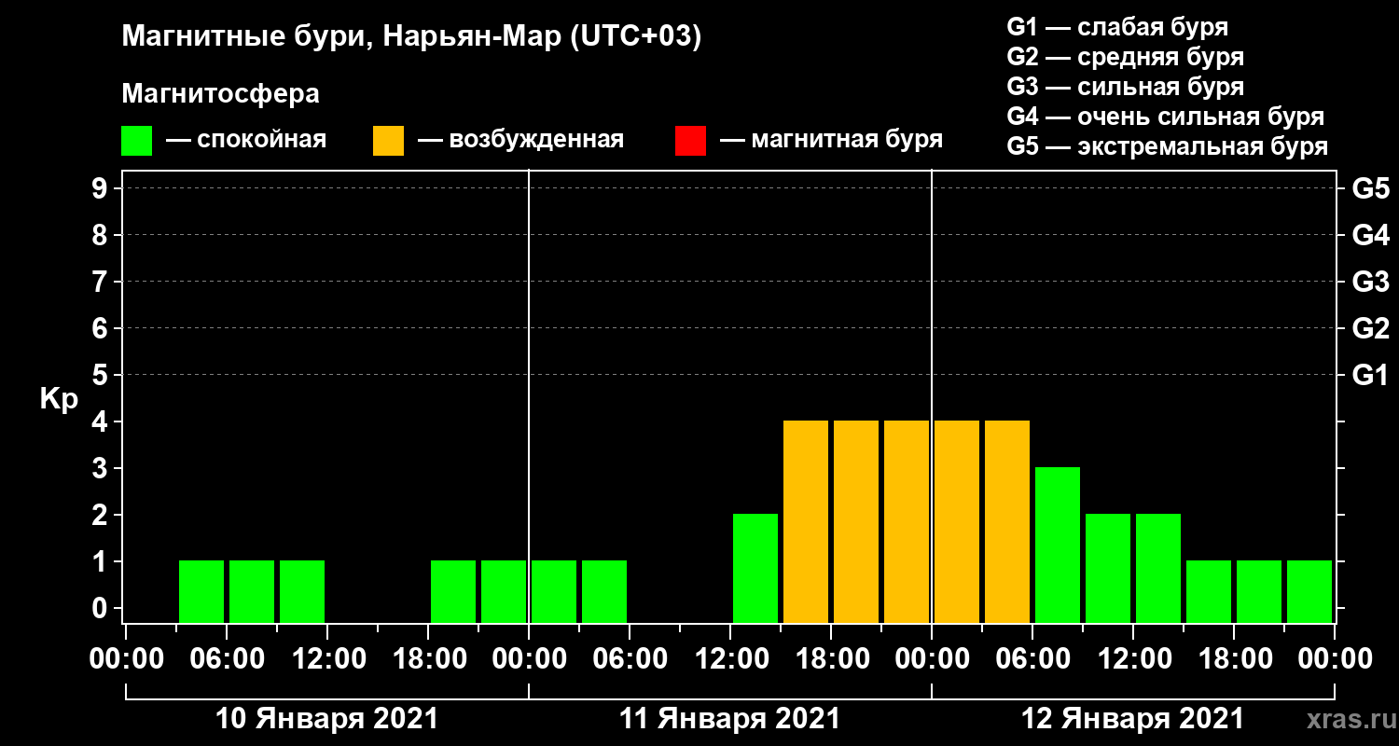Click the right-axis 'G4' label
1399x746 pixels.
pyautogui.click(x=1371, y=235)
